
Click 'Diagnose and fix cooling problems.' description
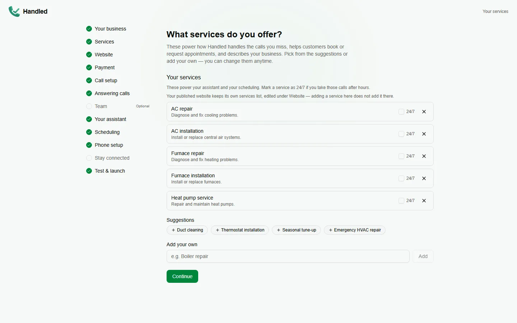pos(205,115)
